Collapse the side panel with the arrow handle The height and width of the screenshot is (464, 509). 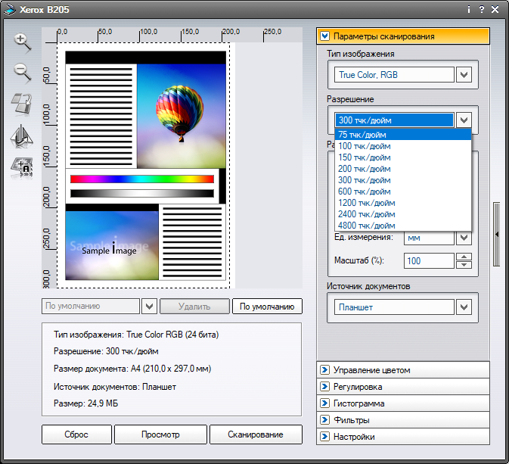(x=496, y=235)
